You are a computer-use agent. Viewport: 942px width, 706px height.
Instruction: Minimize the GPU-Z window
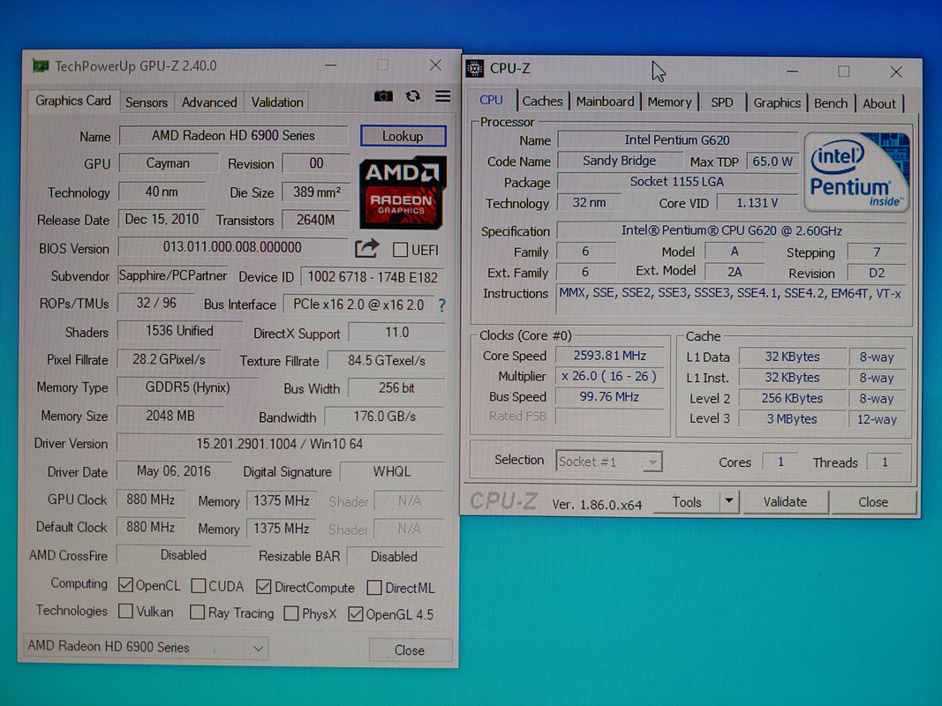330,64
